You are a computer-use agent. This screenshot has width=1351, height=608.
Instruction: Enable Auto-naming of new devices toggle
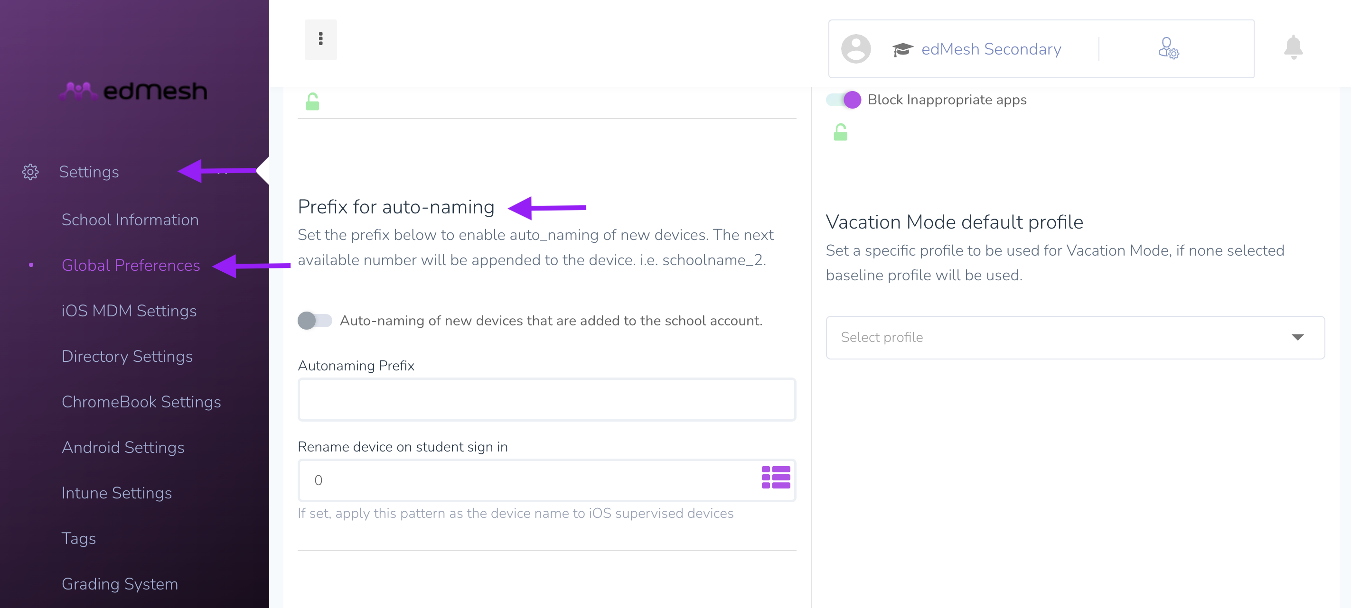(x=315, y=320)
